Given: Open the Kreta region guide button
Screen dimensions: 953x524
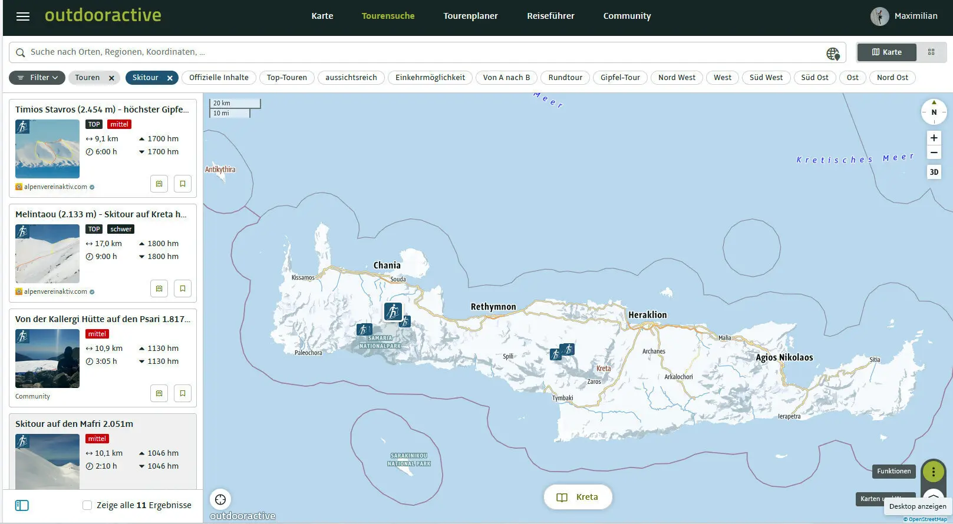Looking at the screenshot, I should click(578, 498).
